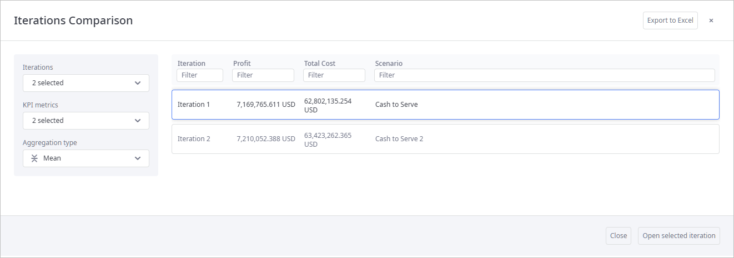This screenshot has height=258, width=734.
Task: Sort by the Scenario column header
Action: 389,64
